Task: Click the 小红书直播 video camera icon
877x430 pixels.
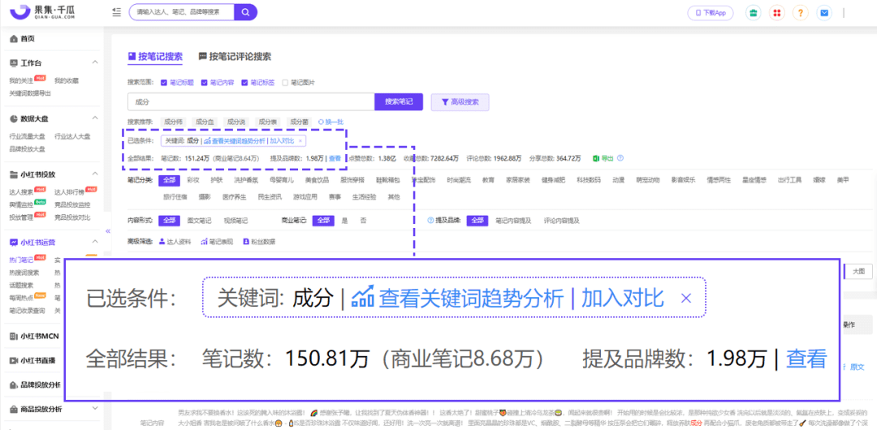Action: (x=14, y=361)
